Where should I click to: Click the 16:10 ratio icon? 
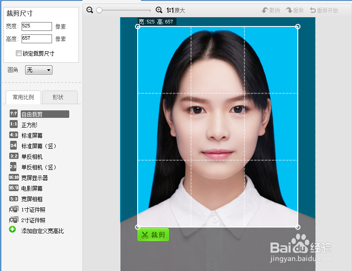pyautogui.click(x=14, y=177)
